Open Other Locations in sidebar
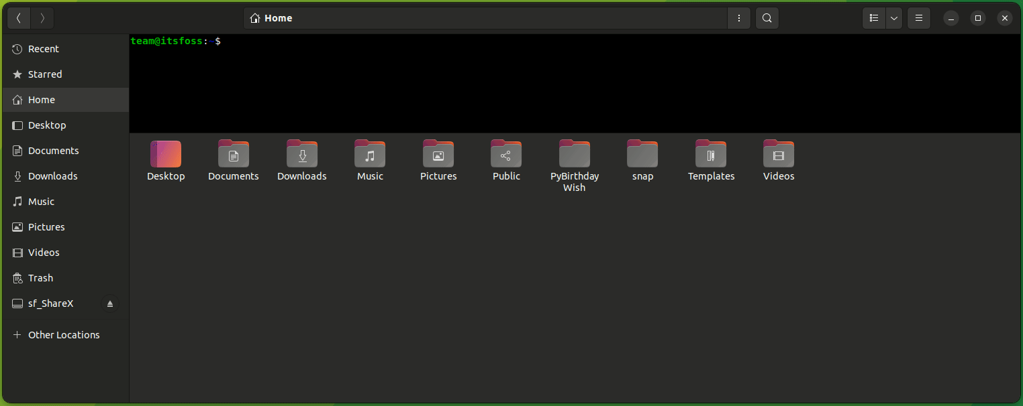Viewport: 1023px width, 406px height. point(63,334)
